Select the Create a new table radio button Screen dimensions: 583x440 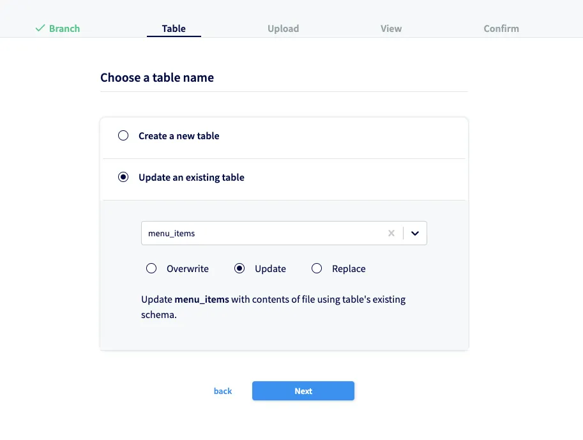point(123,135)
